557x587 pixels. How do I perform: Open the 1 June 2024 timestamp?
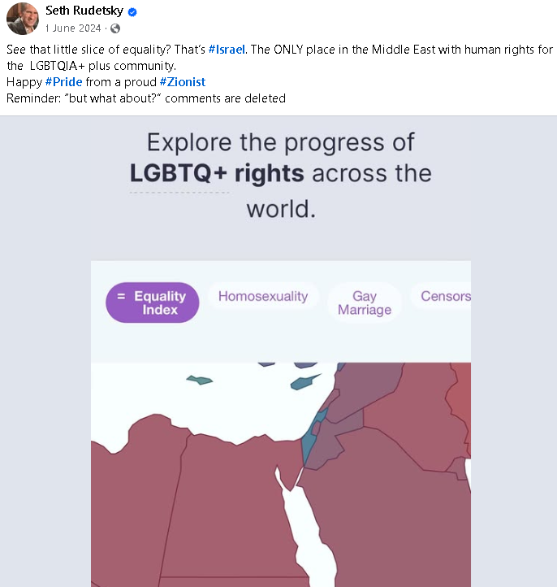[x=73, y=28]
